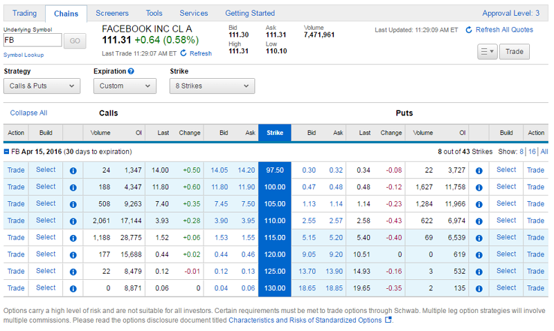The height and width of the screenshot is (331, 554).
Task: Select the 125.00 call to build
Action: click(46, 271)
